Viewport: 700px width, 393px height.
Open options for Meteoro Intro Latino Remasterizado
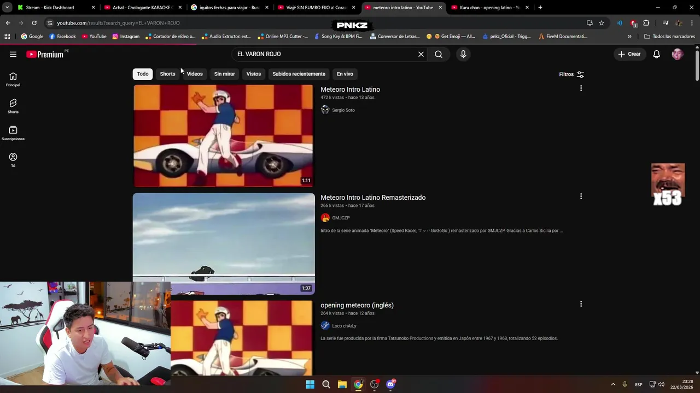581,196
